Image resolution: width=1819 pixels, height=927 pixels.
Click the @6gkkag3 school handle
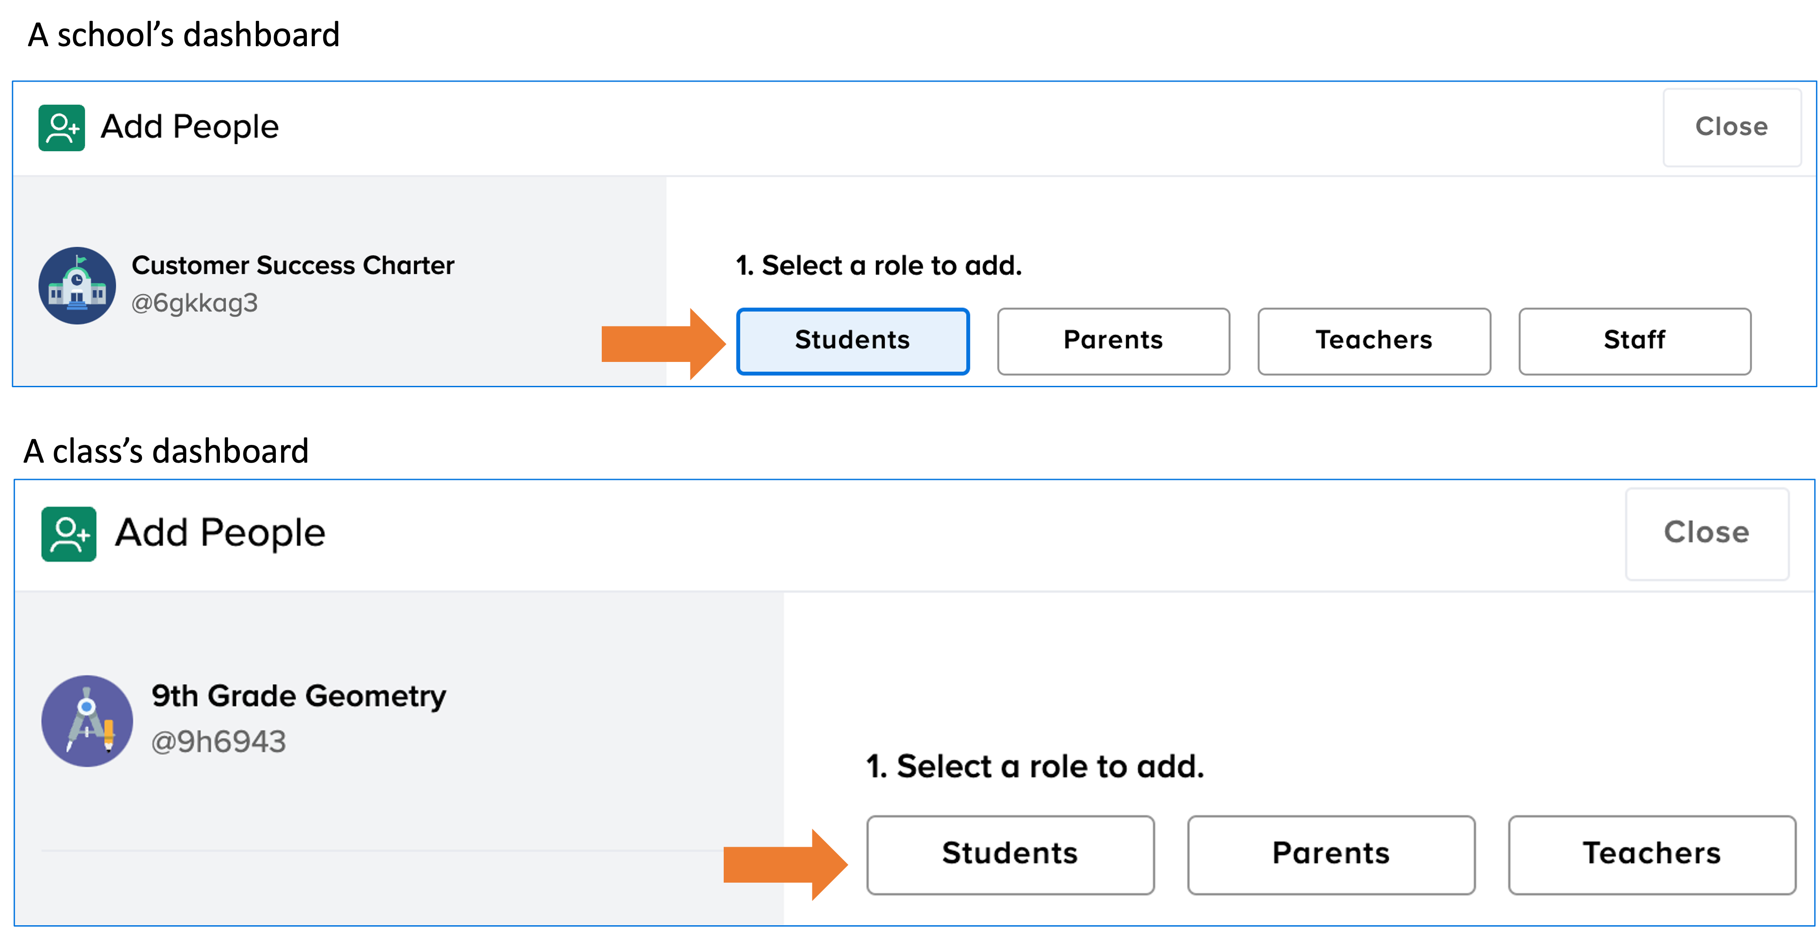pyautogui.click(x=194, y=303)
